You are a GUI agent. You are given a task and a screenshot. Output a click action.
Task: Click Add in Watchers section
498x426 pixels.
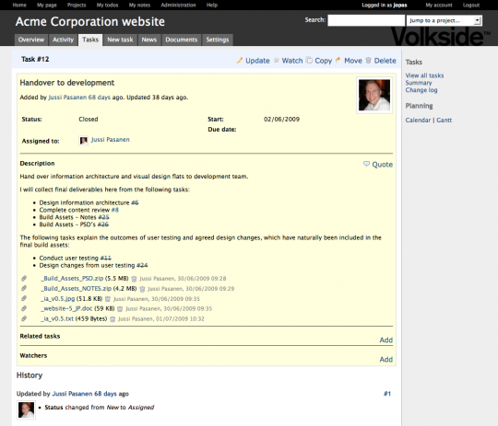(386, 360)
